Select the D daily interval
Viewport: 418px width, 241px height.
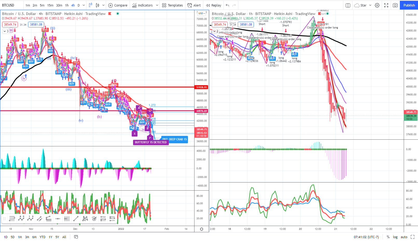tap(79, 5)
